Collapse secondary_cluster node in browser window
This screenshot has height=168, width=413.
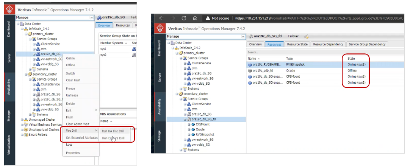click(177, 94)
